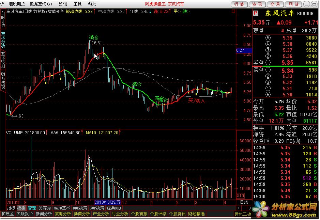Click the circled 3 icon in 5.32 buy row

pos(268,82)
